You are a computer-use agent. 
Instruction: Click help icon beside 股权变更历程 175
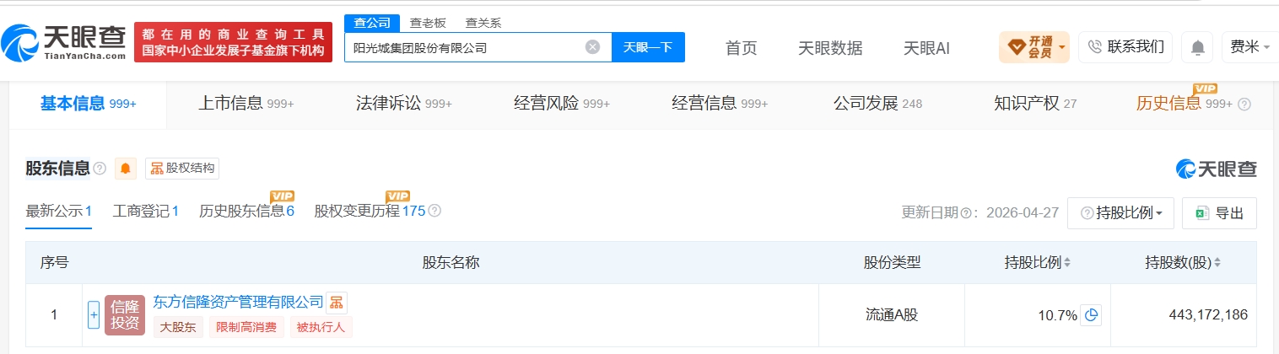(434, 211)
